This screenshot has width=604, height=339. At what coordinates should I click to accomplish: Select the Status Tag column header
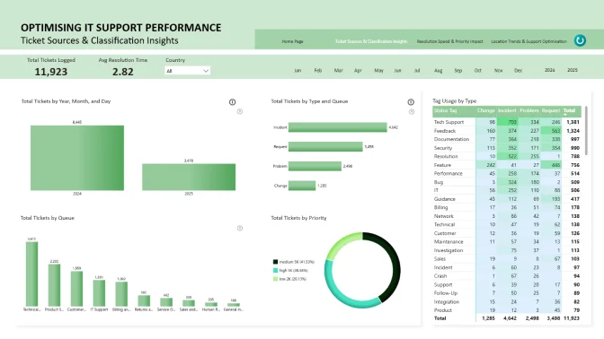(x=445, y=110)
